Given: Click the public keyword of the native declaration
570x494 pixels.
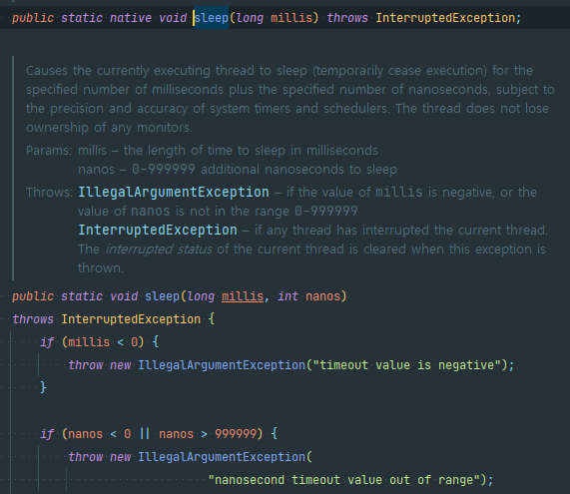Looking at the screenshot, I should pyautogui.click(x=33, y=18).
